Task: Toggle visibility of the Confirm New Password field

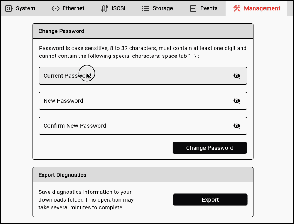Action: pos(237,126)
